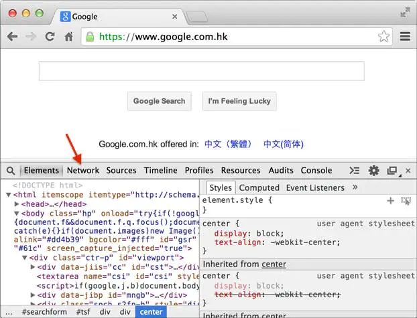Click the DevTools search magnifier icon
The width and height of the screenshot is (417, 318).
pos(11,171)
